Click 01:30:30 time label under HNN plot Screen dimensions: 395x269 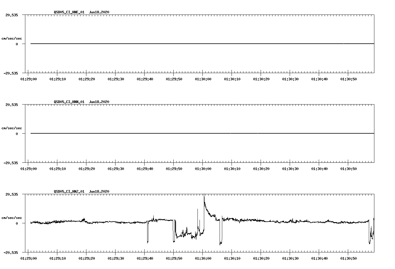(x=290, y=169)
